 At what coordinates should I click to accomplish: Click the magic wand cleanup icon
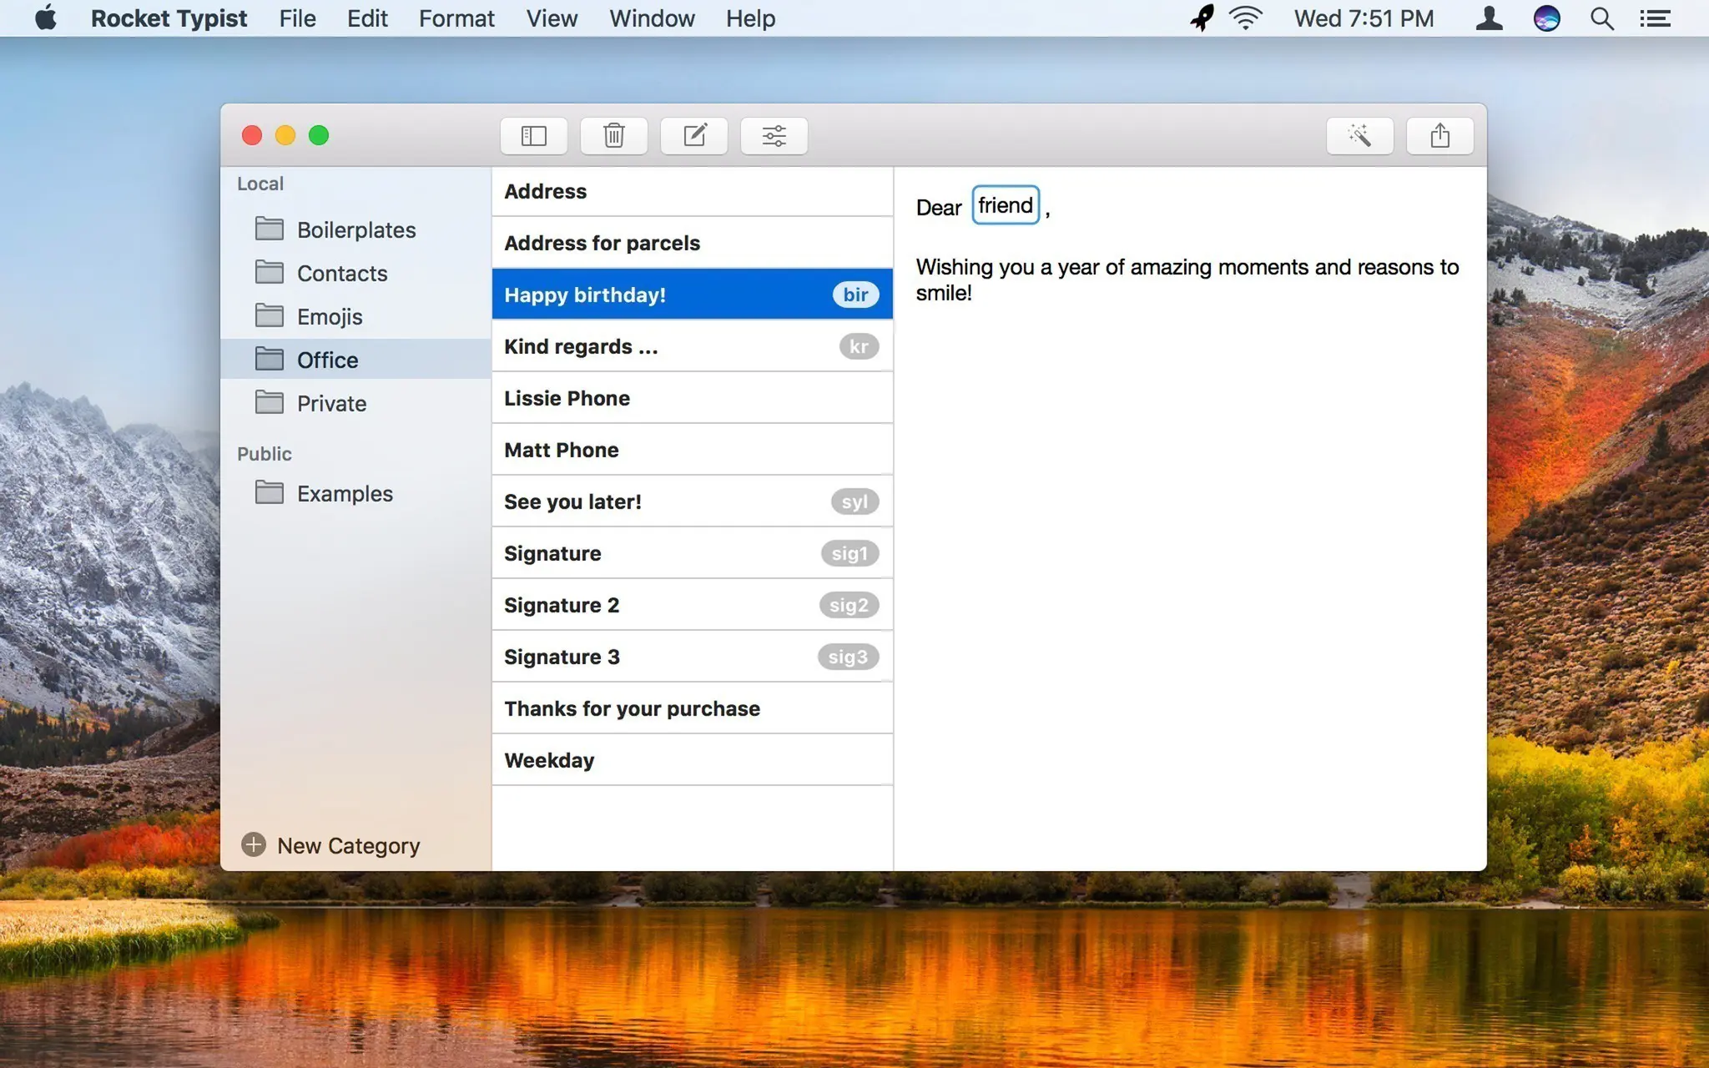1359,135
